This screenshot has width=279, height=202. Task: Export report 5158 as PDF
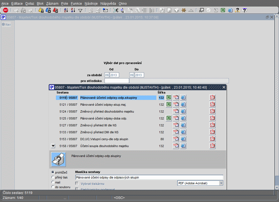(212, 146)
